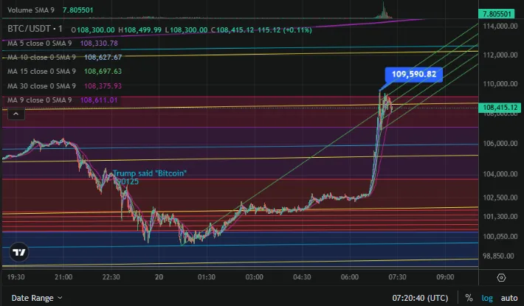
Task: Click the 03:00 time axis label
Action: pyautogui.click(x=254, y=277)
